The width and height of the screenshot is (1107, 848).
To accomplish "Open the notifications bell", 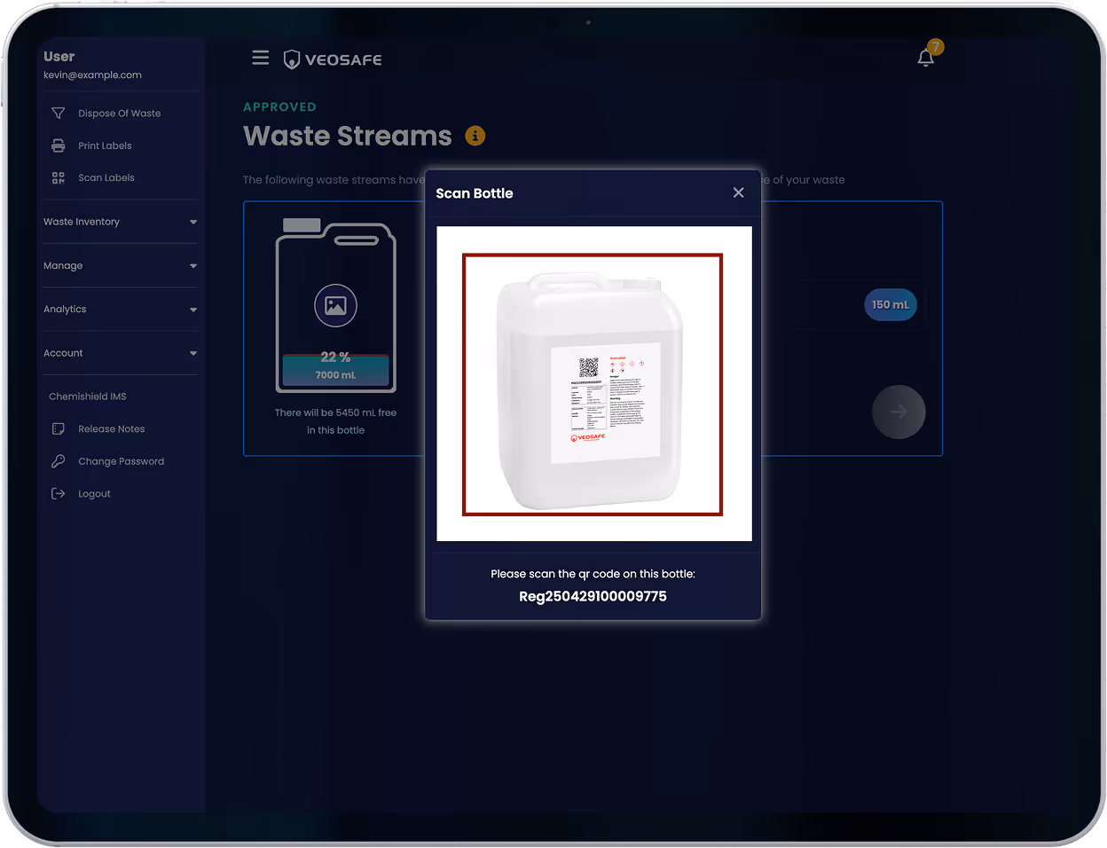I will click(926, 58).
